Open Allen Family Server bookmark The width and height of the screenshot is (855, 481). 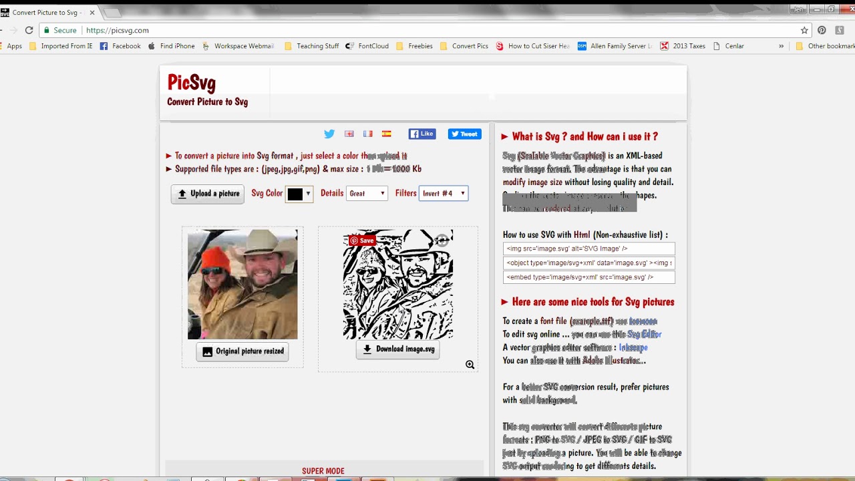(x=615, y=46)
